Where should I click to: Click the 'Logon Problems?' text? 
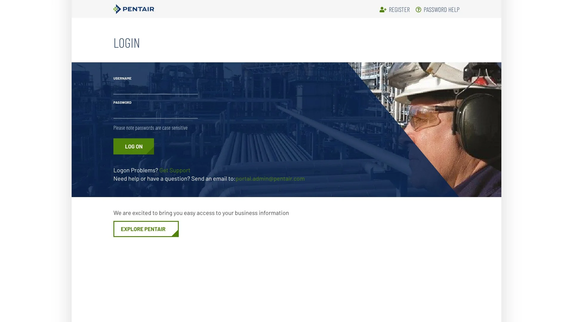[135, 170]
